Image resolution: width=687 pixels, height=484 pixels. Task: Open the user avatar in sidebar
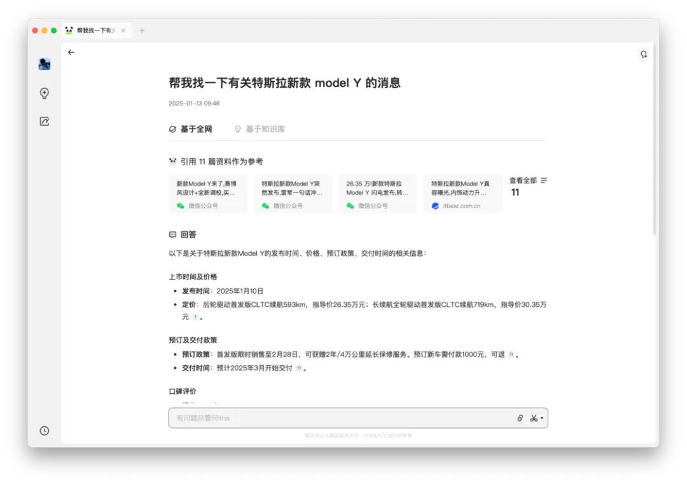(x=45, y=64)
